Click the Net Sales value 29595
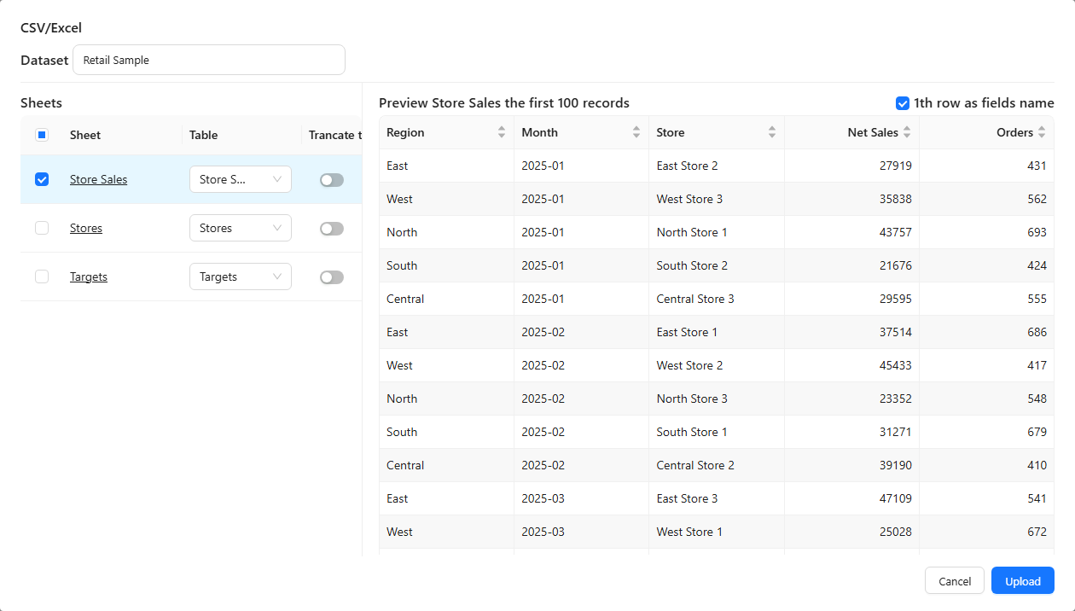Viewport: 1075px width, 611px height. (895, 299)
